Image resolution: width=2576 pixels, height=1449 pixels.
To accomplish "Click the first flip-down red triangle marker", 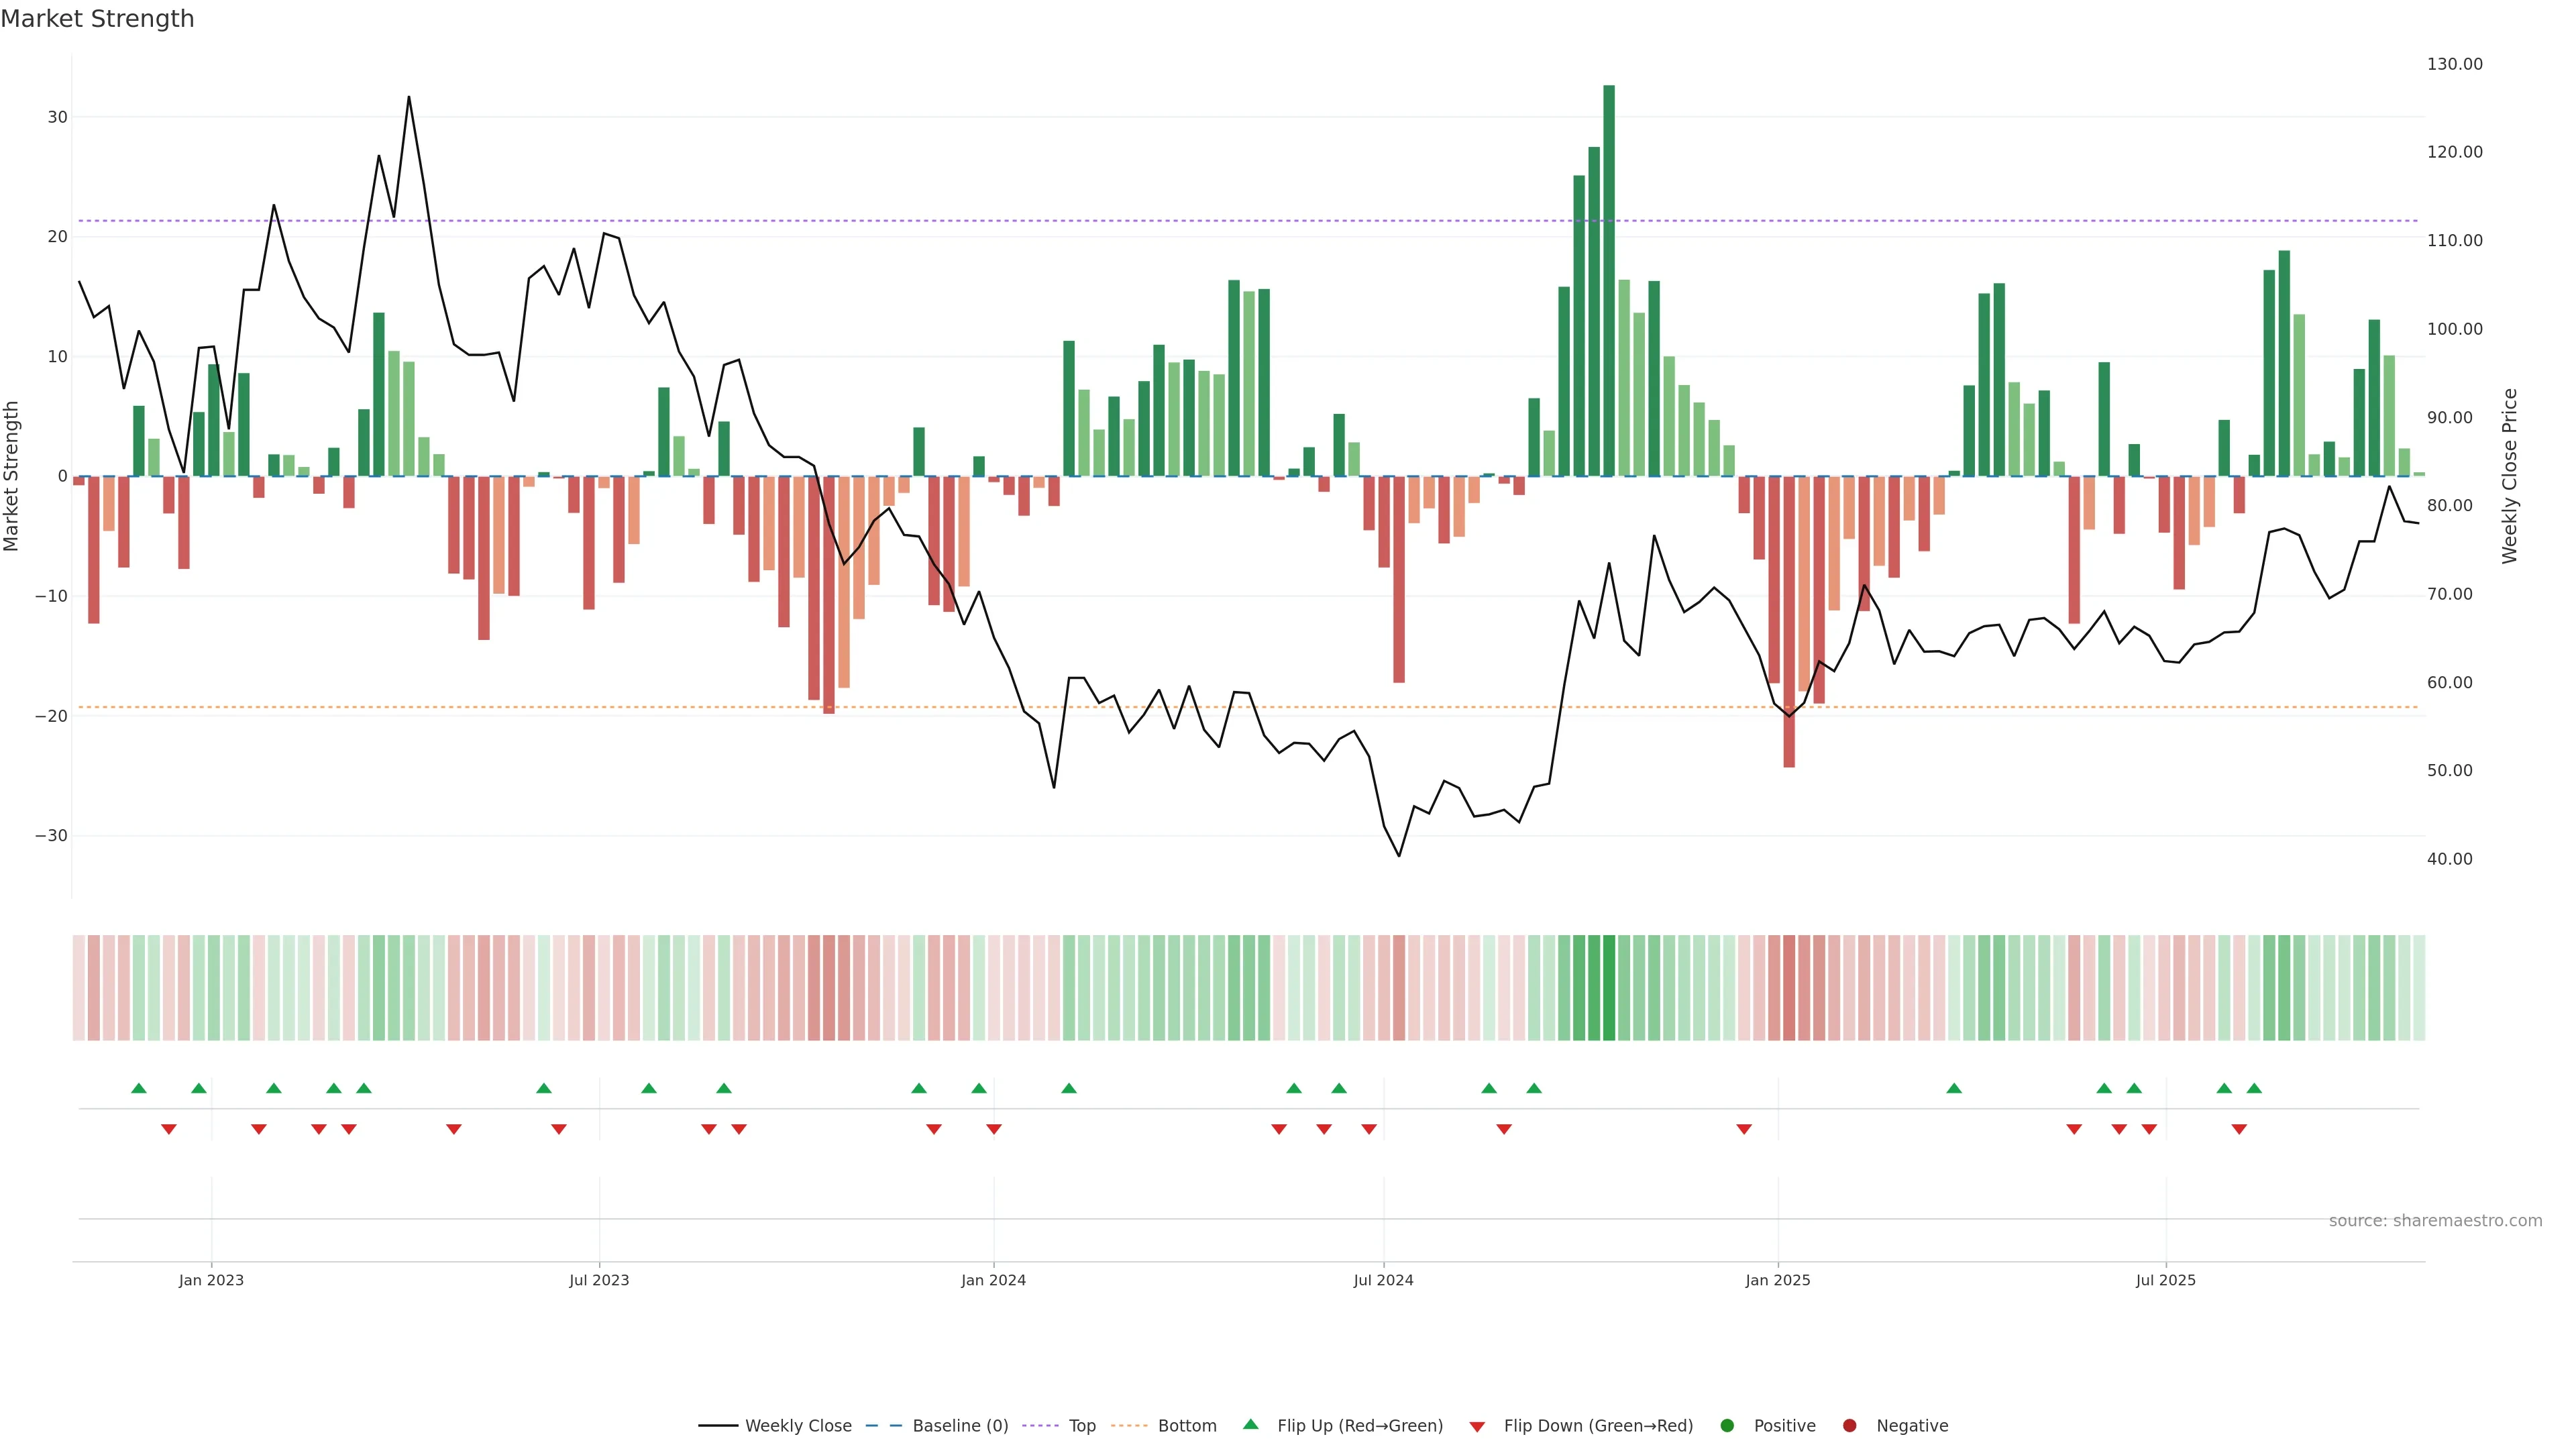I will pos(169,1129).
